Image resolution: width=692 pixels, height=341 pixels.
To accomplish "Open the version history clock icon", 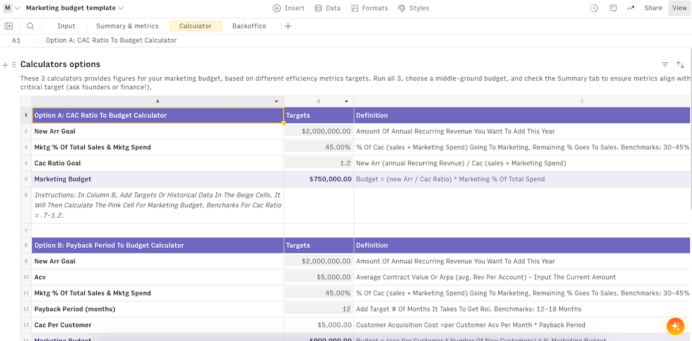I will (594, 7).
